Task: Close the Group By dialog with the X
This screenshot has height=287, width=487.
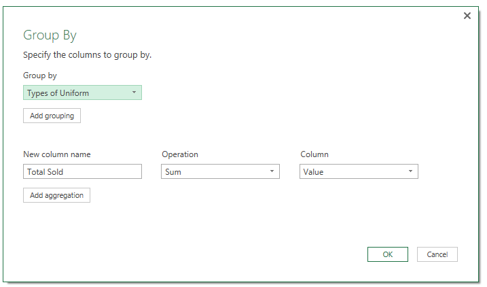Action: 467,16
